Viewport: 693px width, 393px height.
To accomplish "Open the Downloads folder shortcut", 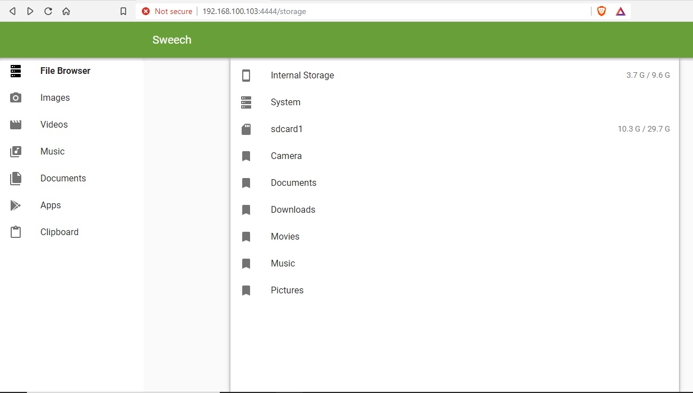I will coord(455,210).
